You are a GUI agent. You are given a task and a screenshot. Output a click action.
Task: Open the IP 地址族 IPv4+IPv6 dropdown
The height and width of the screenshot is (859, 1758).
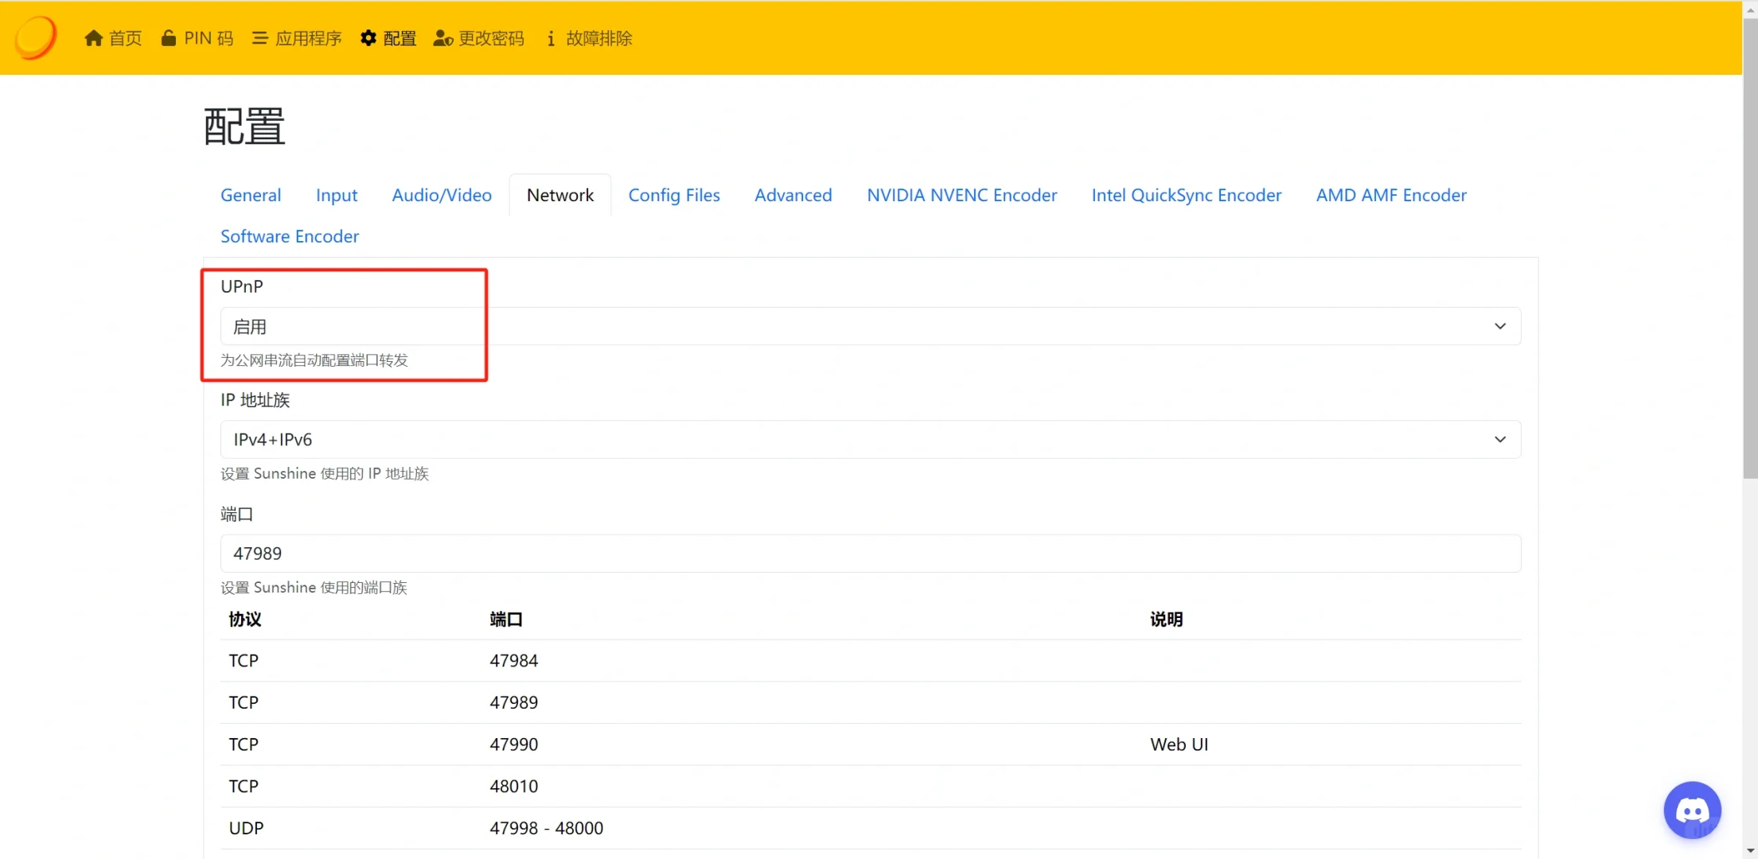[869, 440]
